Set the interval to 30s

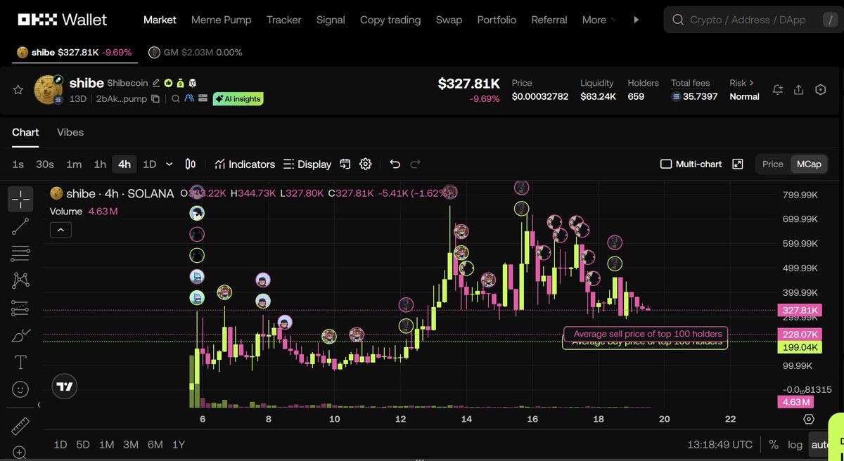(45, 164)
